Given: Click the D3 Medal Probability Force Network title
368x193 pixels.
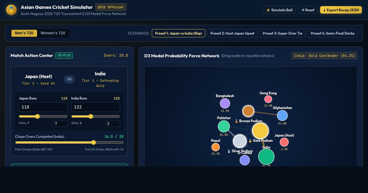Looking at the screenshot, I should (182, 56).
